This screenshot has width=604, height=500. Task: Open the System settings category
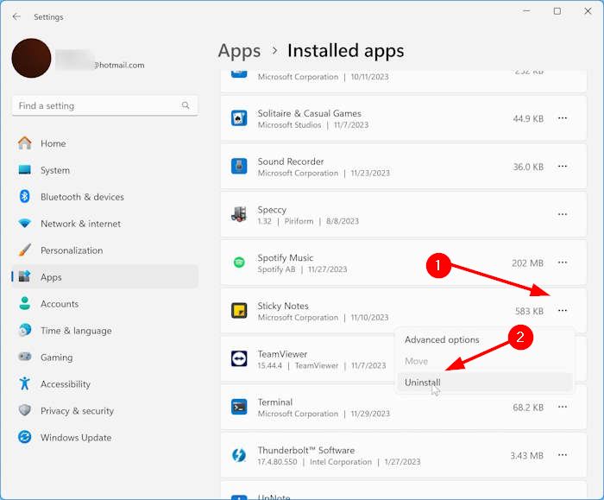point(104,170)
